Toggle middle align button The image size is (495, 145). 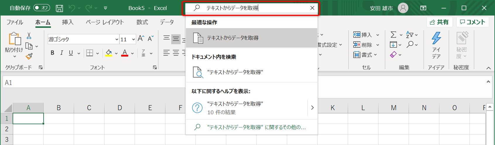click(x=176, y=39)
